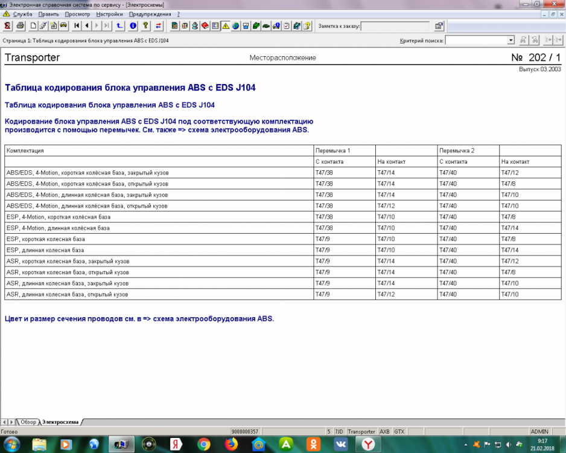Viewport: 566px width, 453px height.
Task: Click the red book toolbar icon
Action: (205, 25)
